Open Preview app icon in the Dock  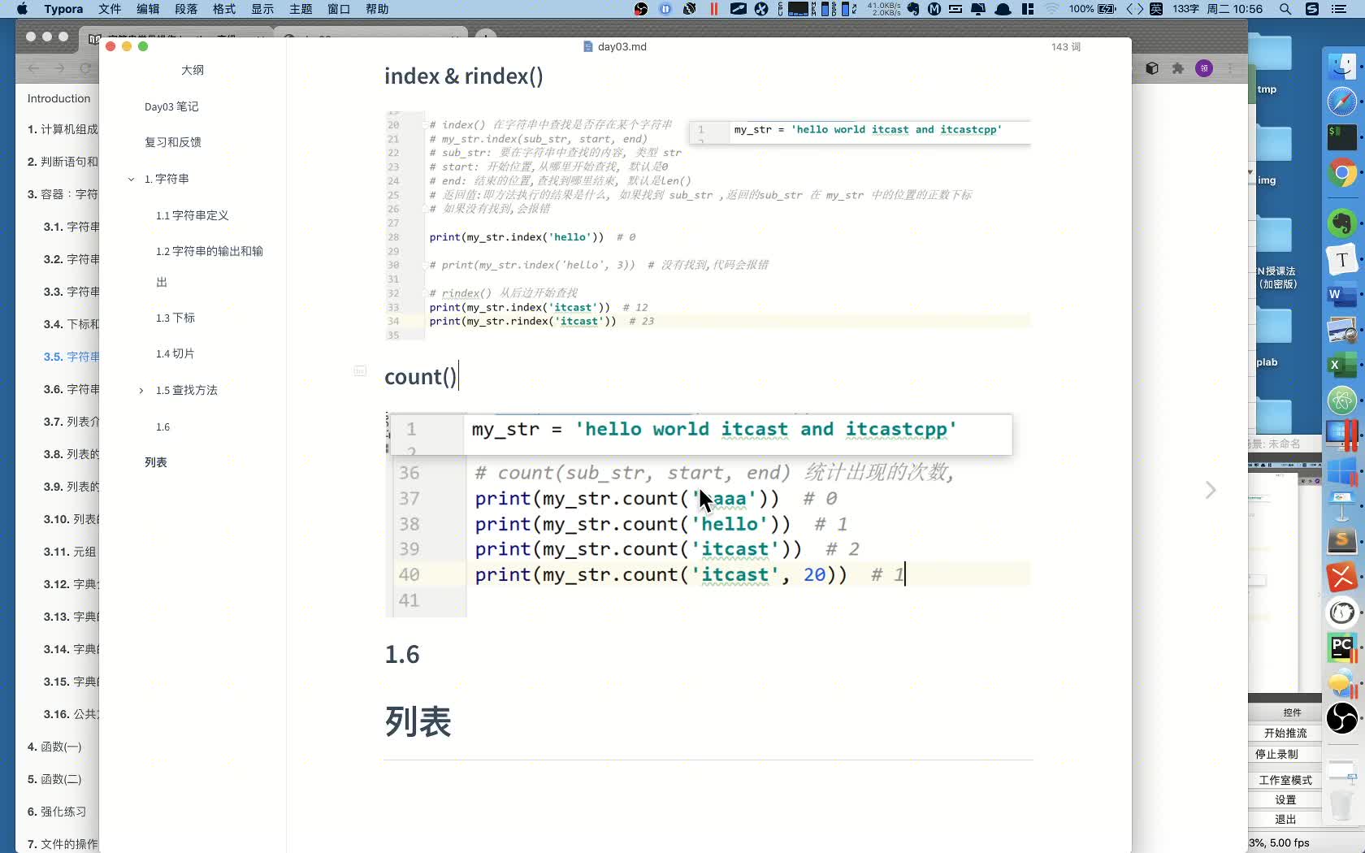pos(1342,331)
